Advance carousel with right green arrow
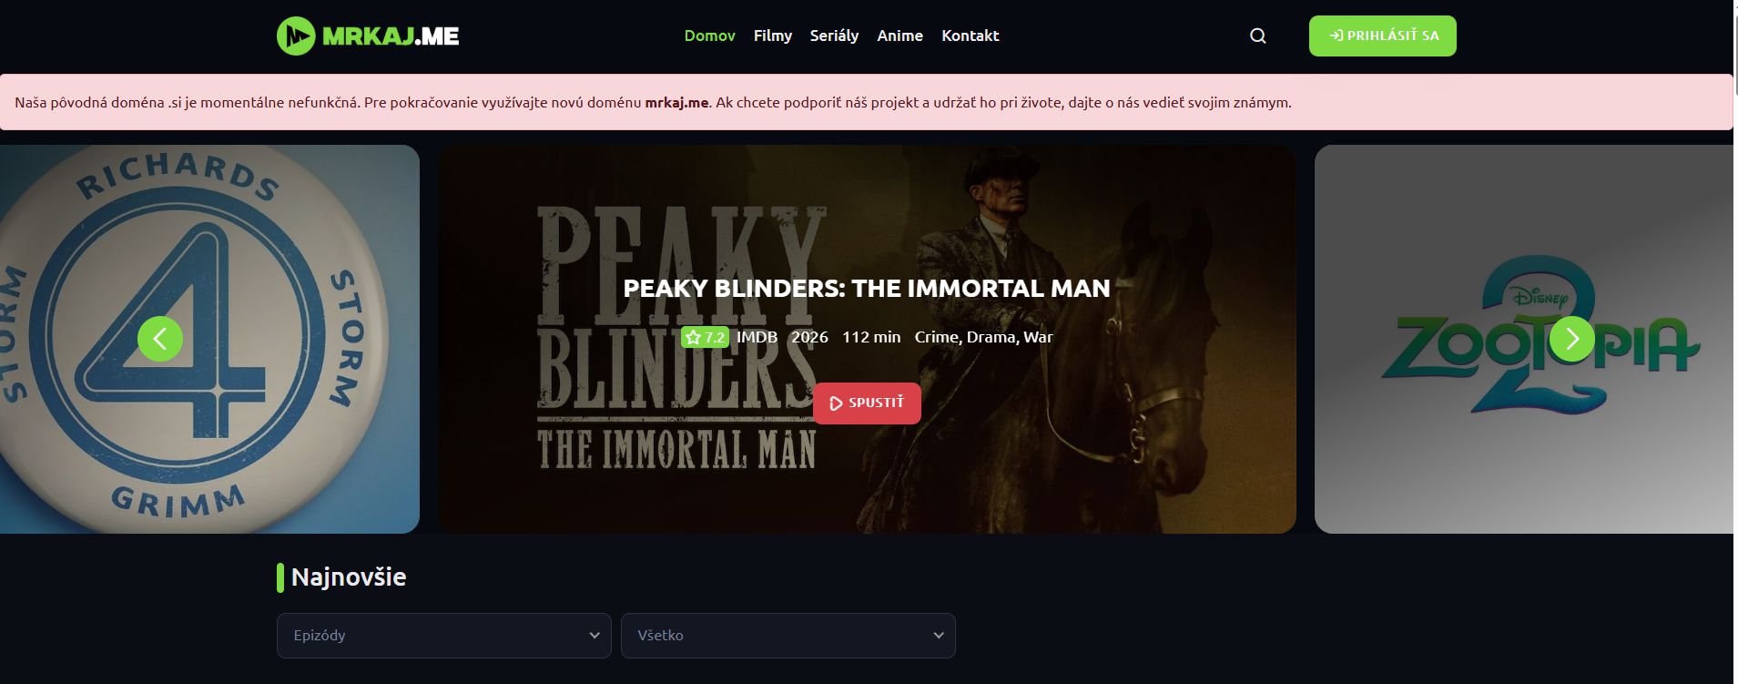The width and height of the screenshot is (1738, 684). (x=1572, y=339)
